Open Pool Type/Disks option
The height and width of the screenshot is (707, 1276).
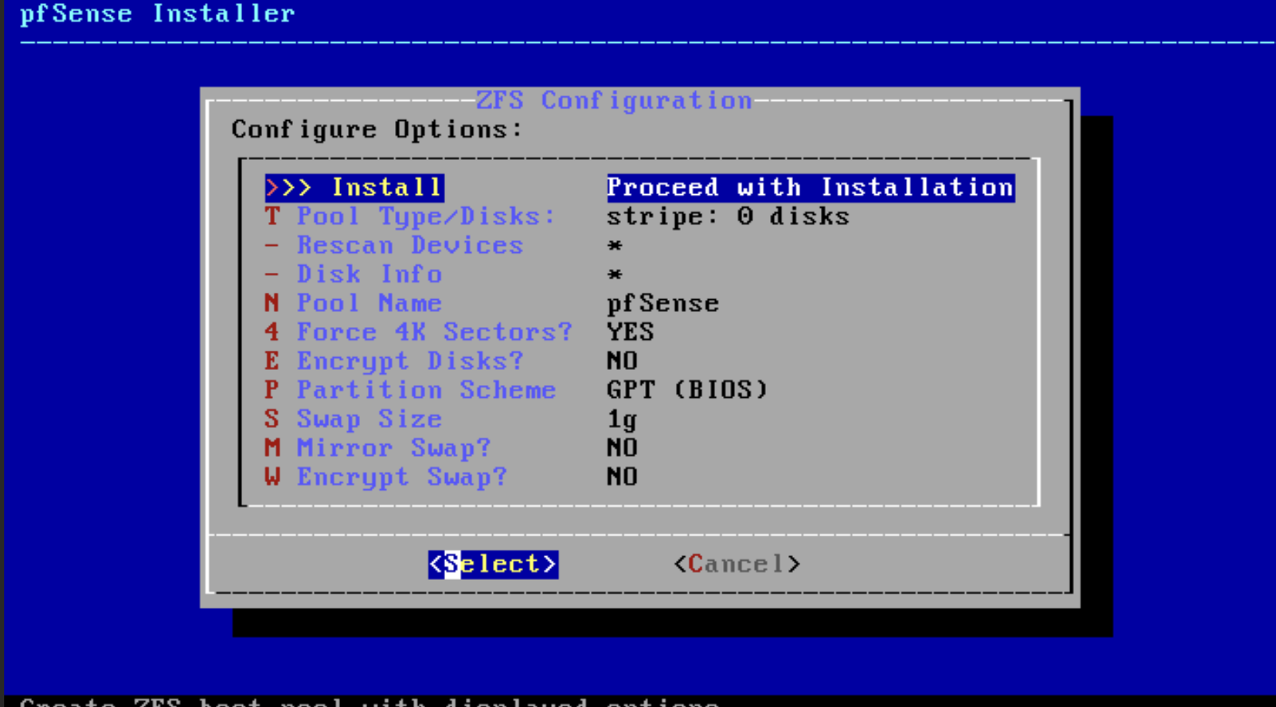(x=410, y=216)
